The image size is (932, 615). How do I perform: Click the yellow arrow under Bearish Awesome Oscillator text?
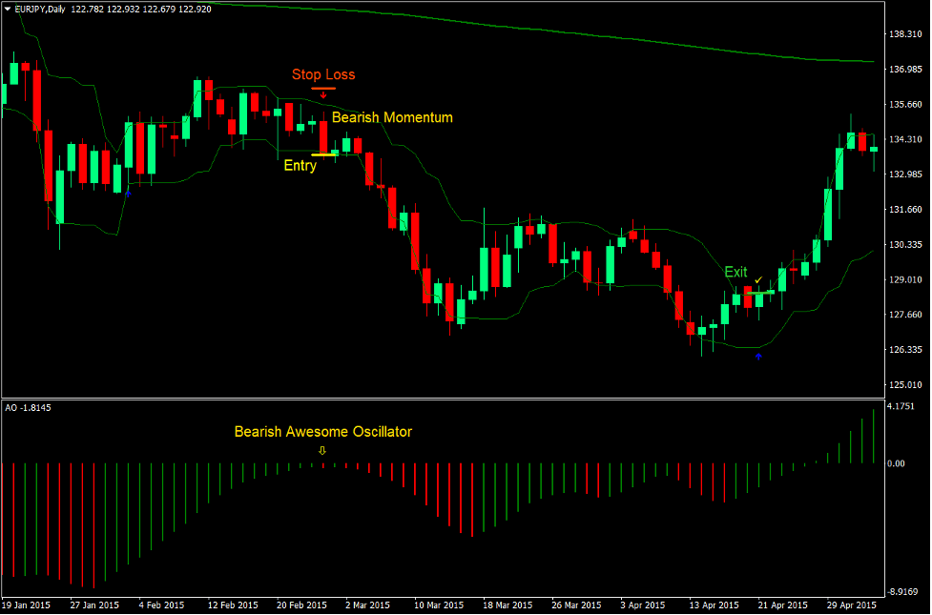coord(323,448)
